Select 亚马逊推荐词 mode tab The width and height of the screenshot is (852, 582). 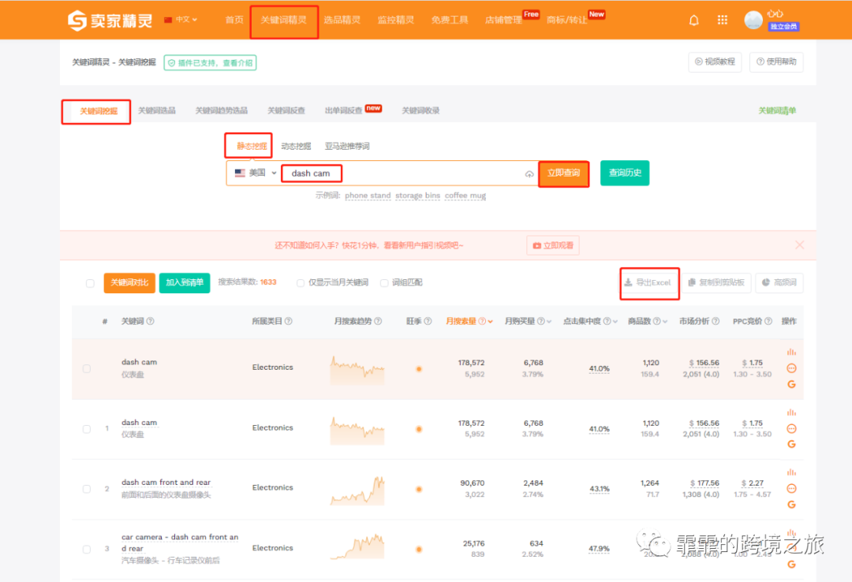(x=346, y=146)
